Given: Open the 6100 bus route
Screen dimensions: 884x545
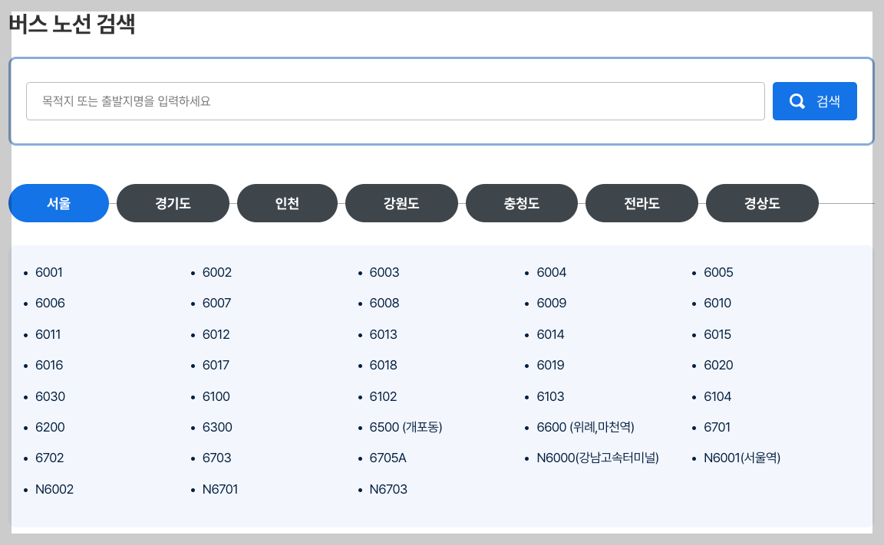Looking at the screenshot, I should (216, 396).
